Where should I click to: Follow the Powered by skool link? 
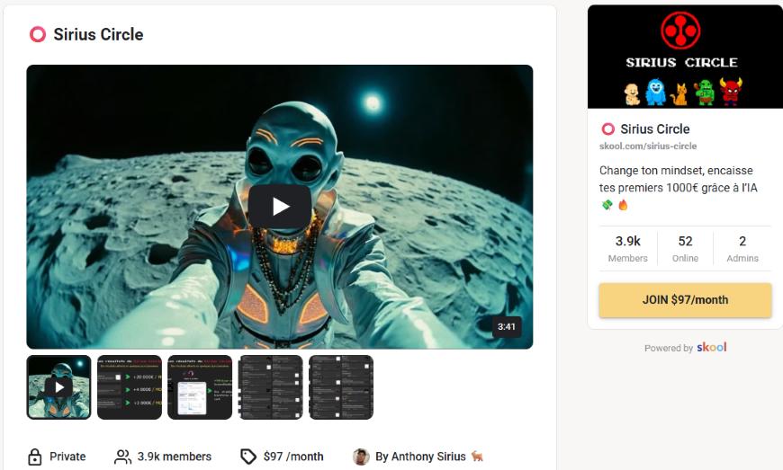pyautogui.click(x=685, y=348)
